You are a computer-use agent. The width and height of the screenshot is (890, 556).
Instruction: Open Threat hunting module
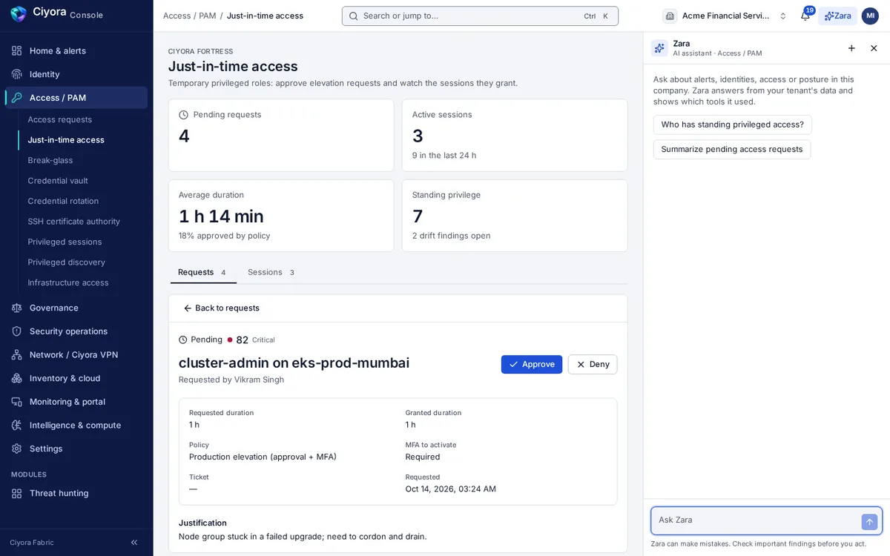[x=76, y=493]
